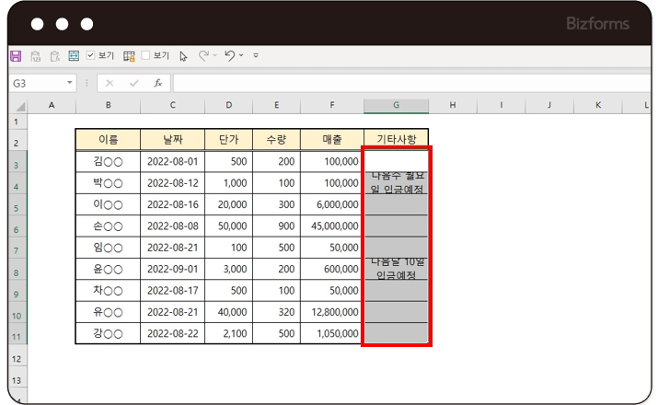The image size is (658, 405).
Task: Click the 기타사항 header cell
Action: (x=396, y=140)
